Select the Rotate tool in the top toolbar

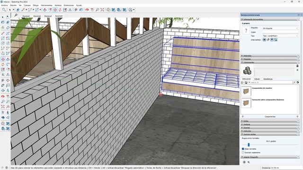click(x=60, y=9)
